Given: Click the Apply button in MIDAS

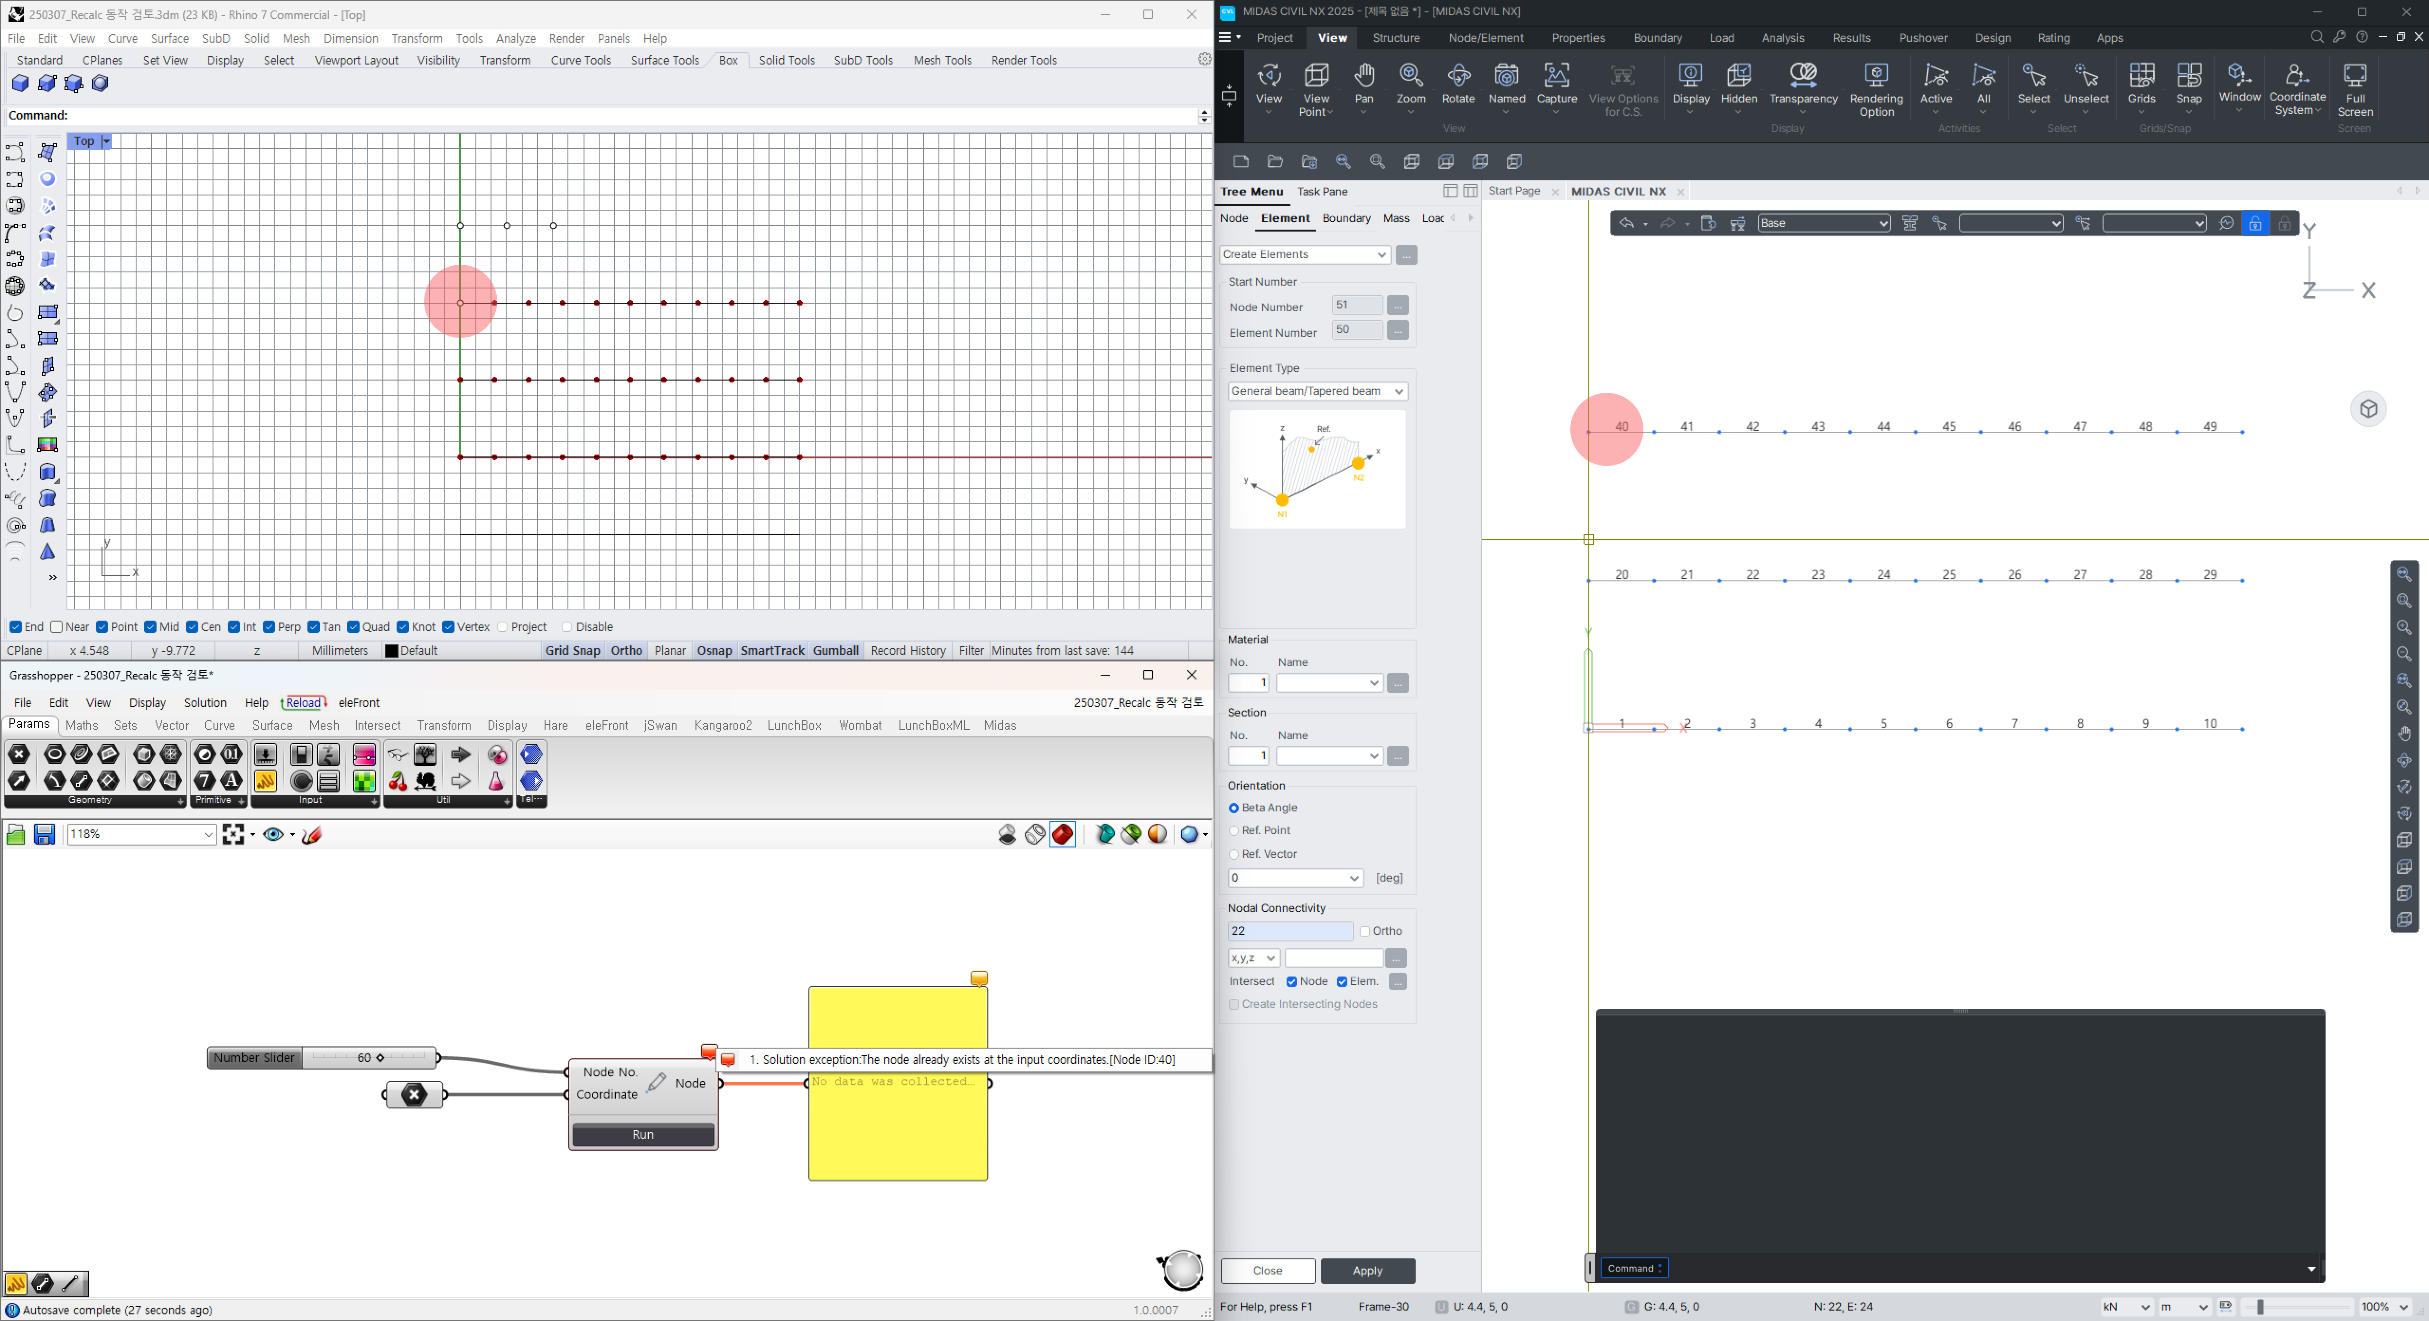Looking at the screenshot, I should coord(1367,1271).
